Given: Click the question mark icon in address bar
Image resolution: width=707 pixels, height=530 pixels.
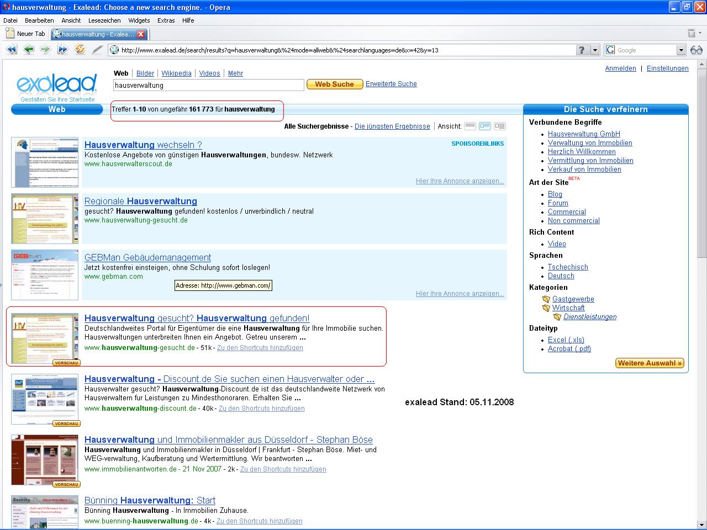Looking at the screenshot, I should click(x=582, y=50).
